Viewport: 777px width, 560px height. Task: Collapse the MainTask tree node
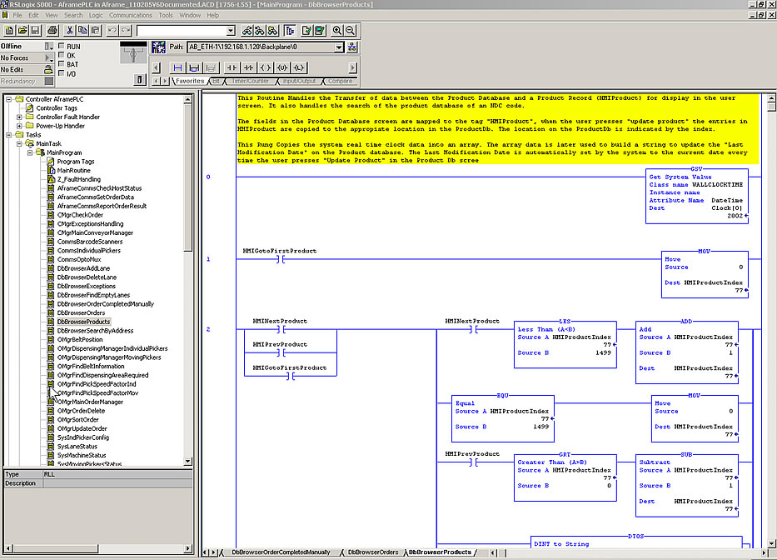19,144
